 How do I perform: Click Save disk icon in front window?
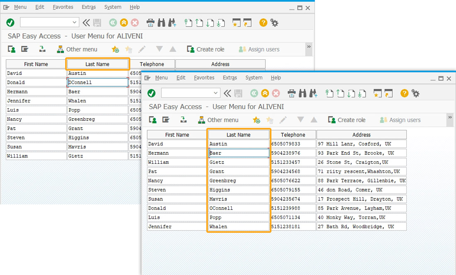coord(238,93)
